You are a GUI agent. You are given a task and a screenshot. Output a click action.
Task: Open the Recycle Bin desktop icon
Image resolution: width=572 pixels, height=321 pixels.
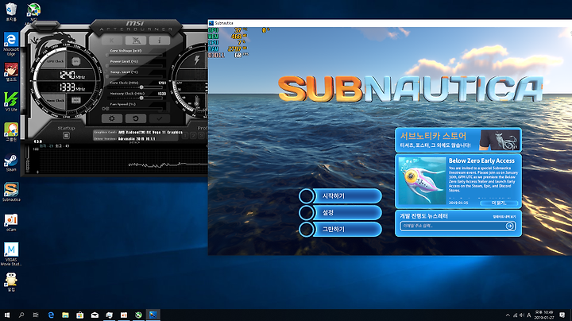[x=11, y=11]
